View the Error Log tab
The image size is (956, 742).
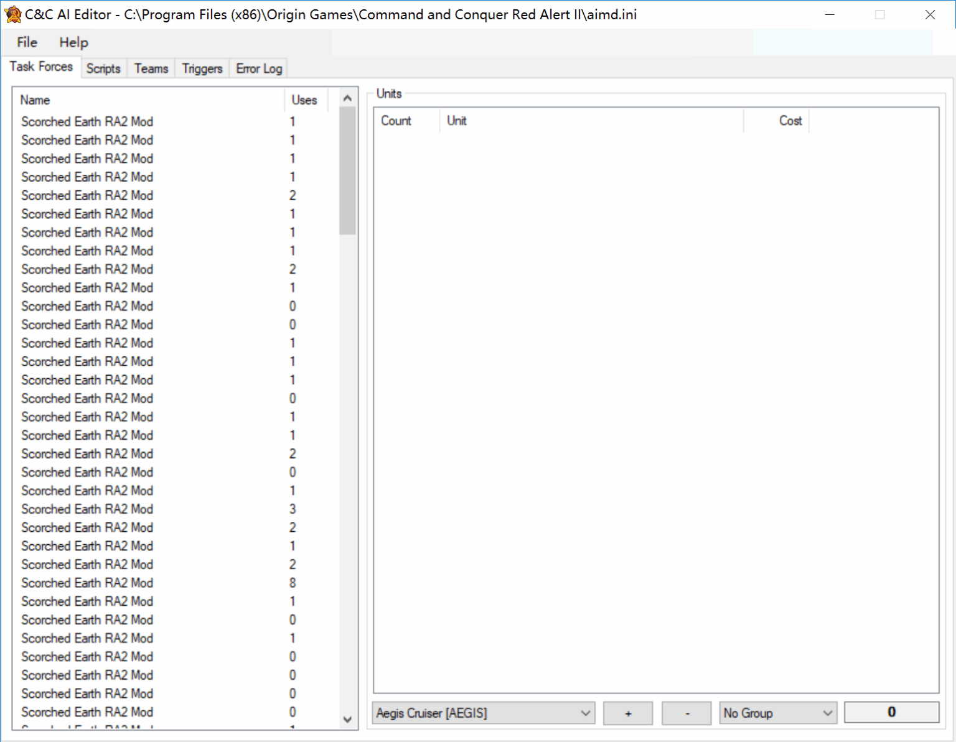tap(258, 68)
